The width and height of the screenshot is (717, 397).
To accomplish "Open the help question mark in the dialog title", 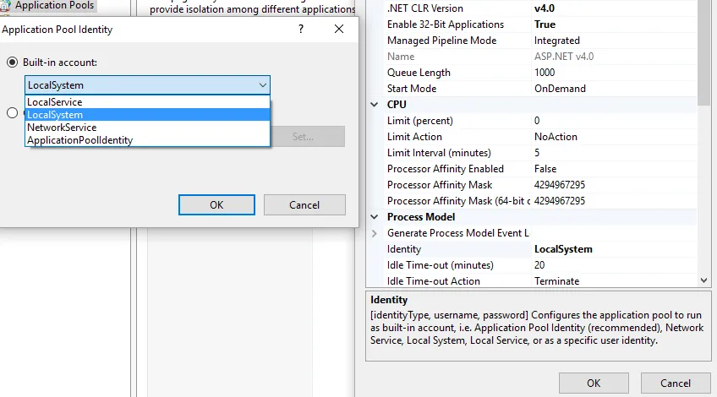I will point(301,29).
